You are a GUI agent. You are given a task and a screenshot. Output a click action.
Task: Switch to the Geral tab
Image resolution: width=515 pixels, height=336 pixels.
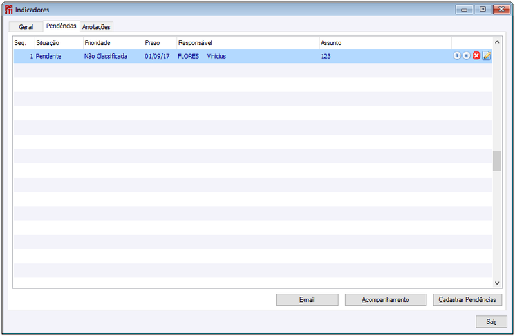coord(26,27)
